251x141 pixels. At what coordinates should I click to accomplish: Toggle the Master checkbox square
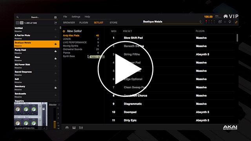(59, 105)
